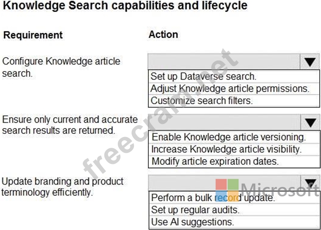Click the 'Requirement' column header

point(33,35)
